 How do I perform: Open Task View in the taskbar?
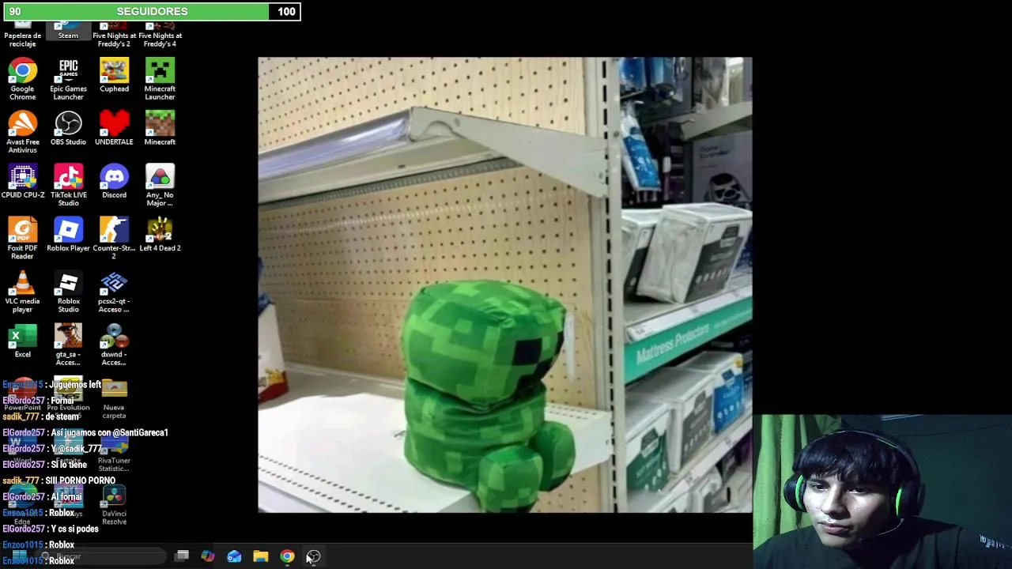point(181,556)
